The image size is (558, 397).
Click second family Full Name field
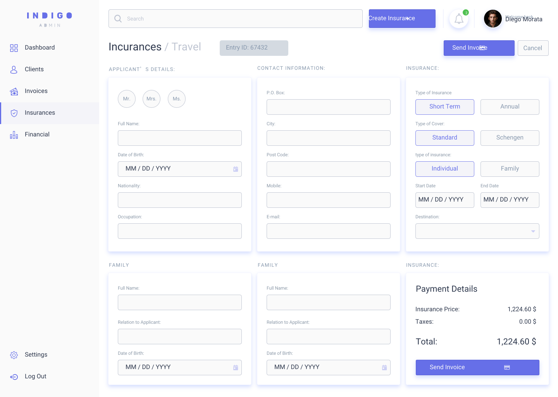tap(329, 302)
